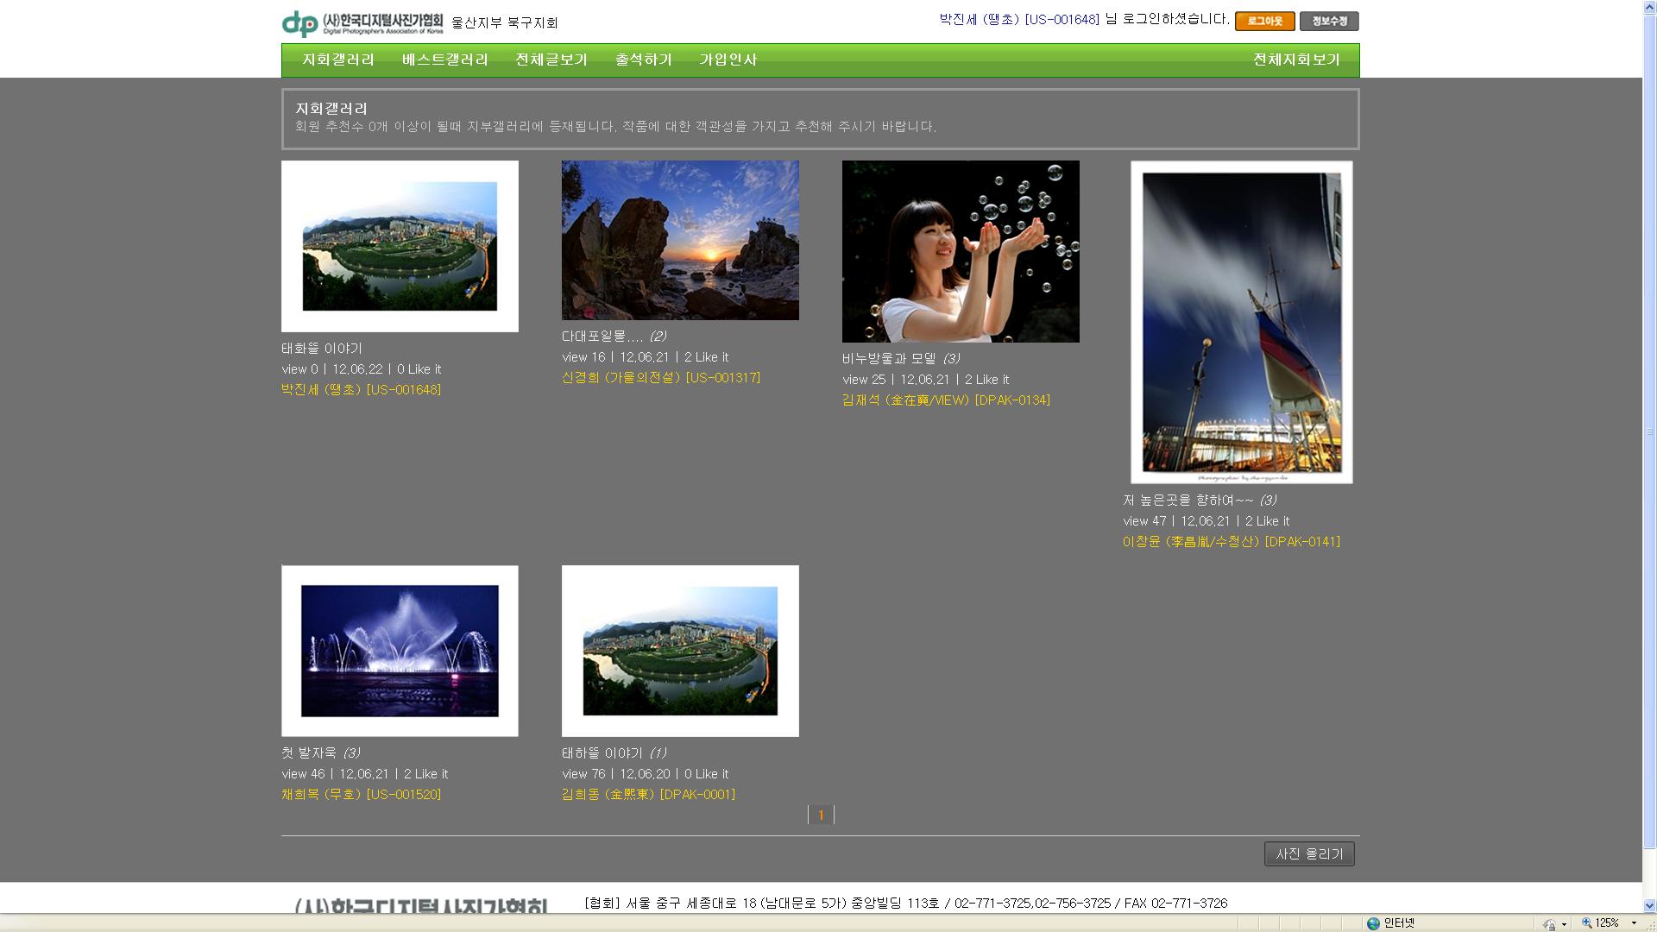1657x932 pixels.
Task: Click the zoom magnifier icon
Action: coord(1586,923)
